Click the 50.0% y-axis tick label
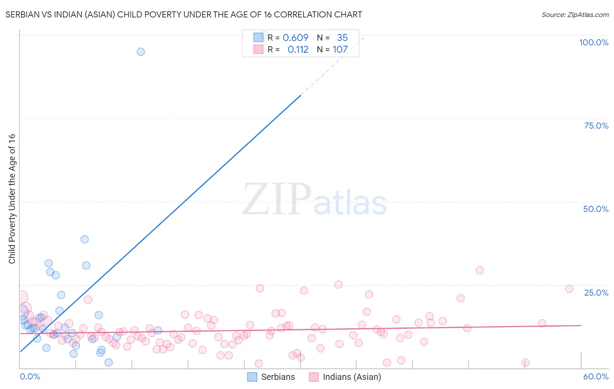 (x=596, y=209)
